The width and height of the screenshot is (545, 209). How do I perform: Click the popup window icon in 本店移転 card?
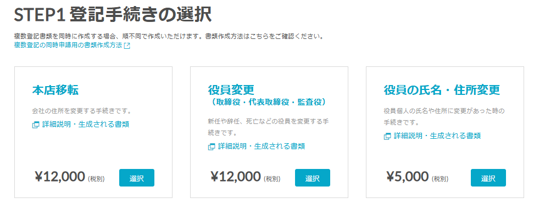pos(36,125)
